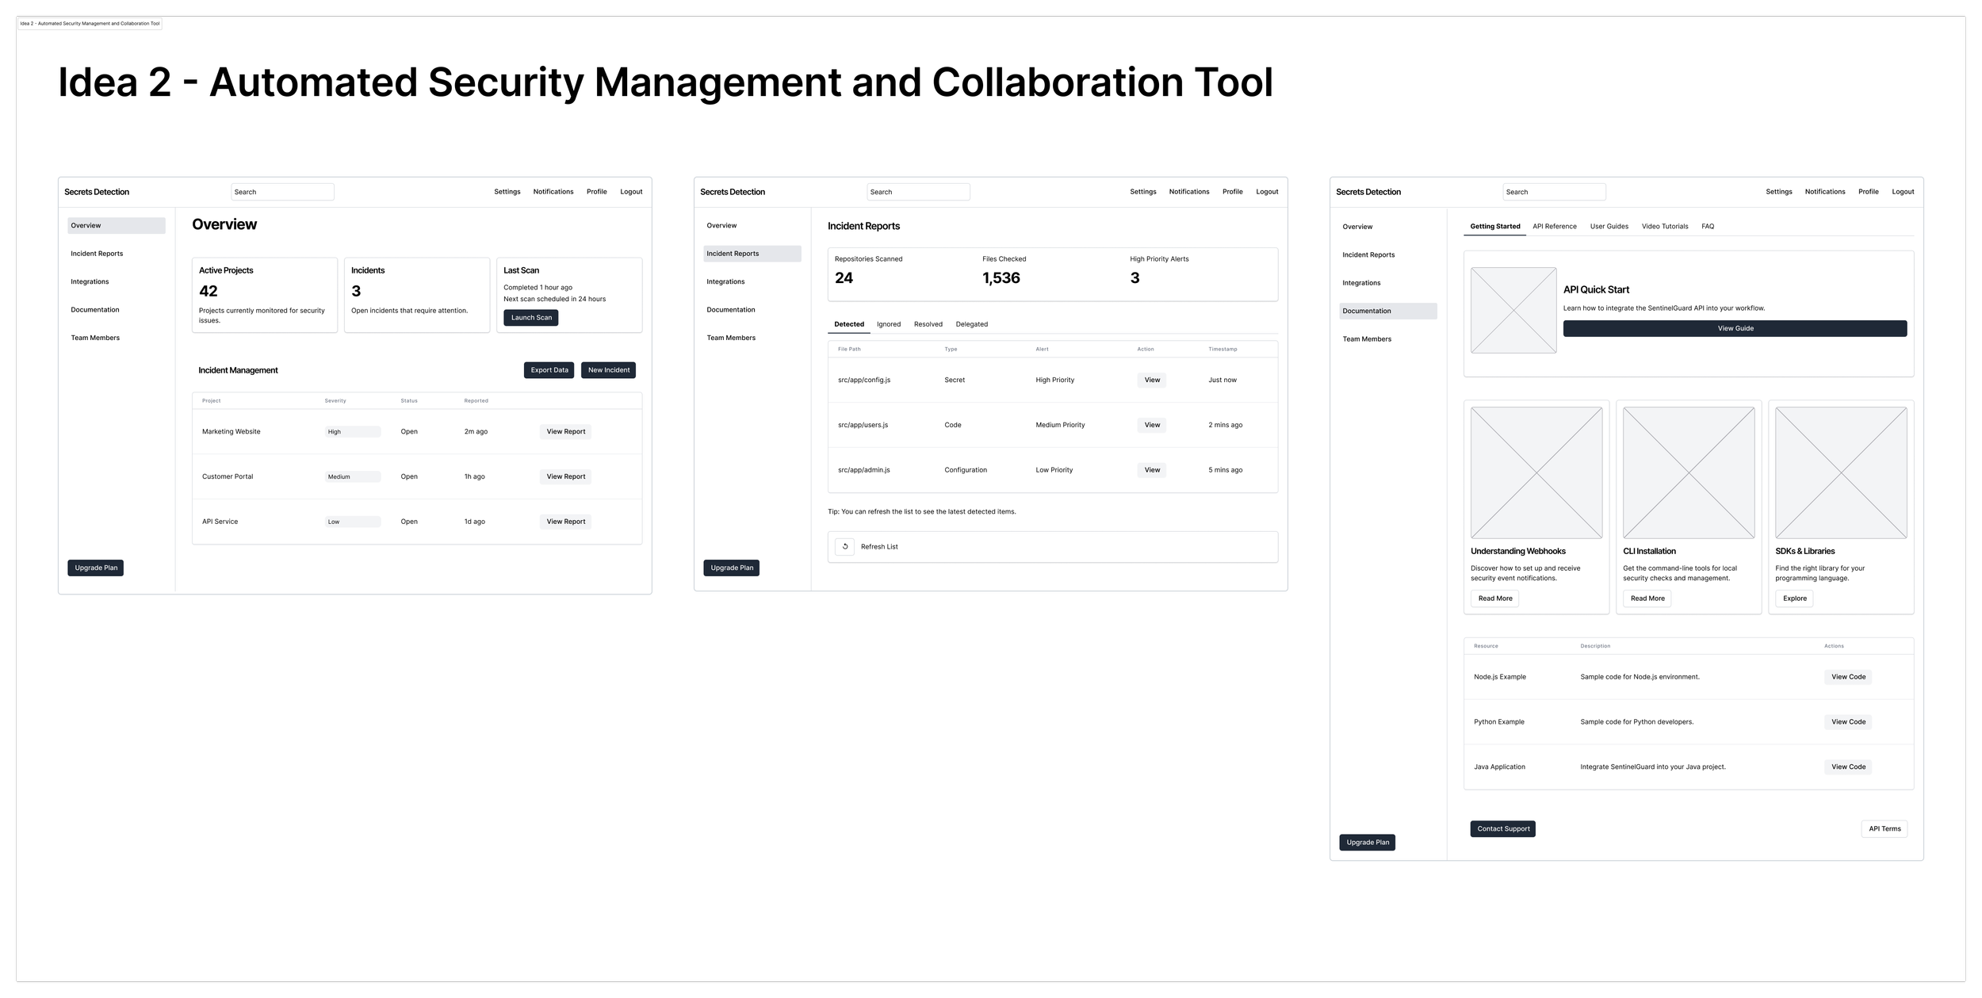Select Incident Reports in the left sidebar
This screenshot has width=1982, height=998.
pyautogui.click(x=96, y=253)
